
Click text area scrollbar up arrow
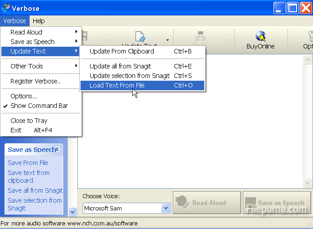coord(307,60)
